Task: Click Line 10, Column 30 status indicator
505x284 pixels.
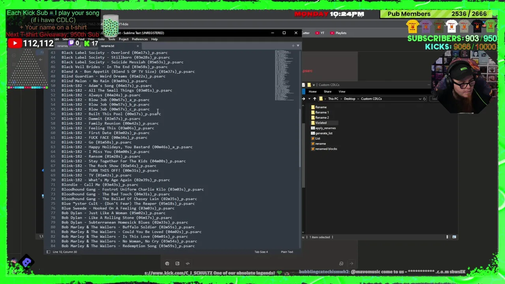Action: pos(65,252)
